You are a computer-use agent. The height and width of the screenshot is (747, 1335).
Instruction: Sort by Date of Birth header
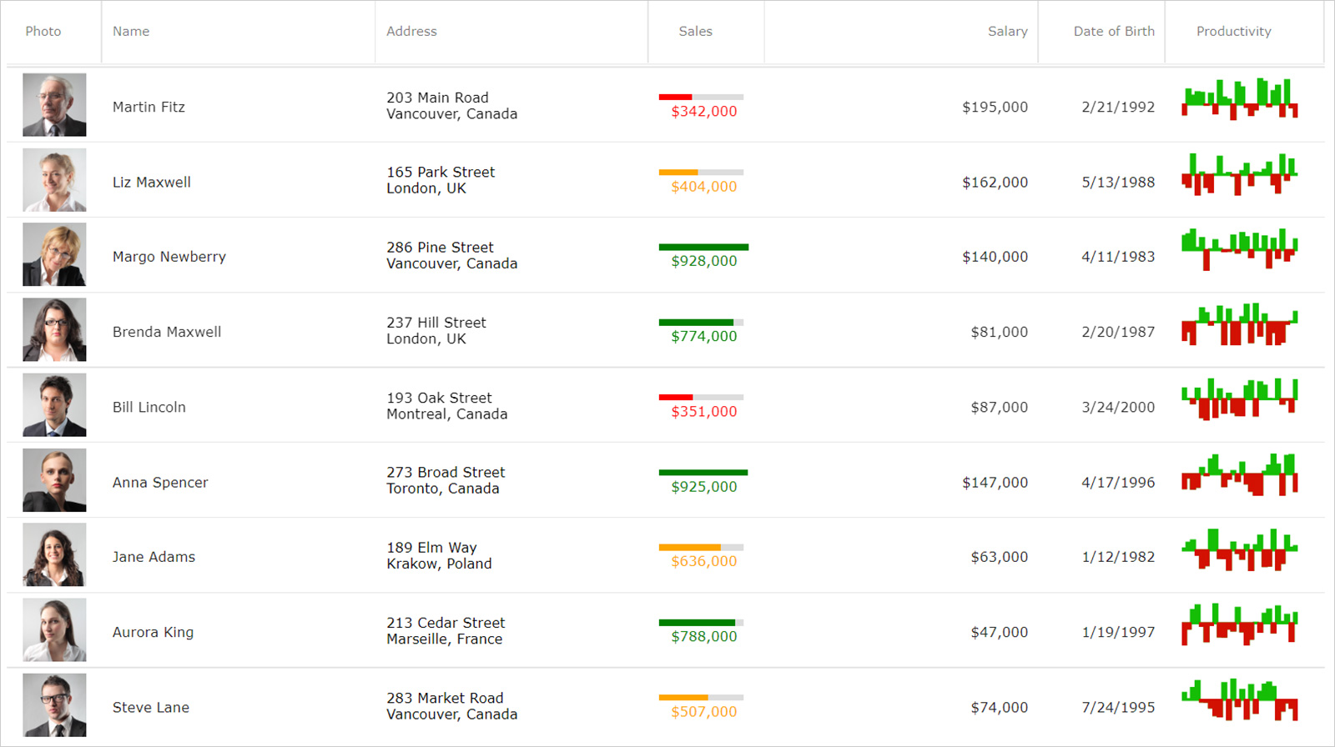[x=1113, y=32]
